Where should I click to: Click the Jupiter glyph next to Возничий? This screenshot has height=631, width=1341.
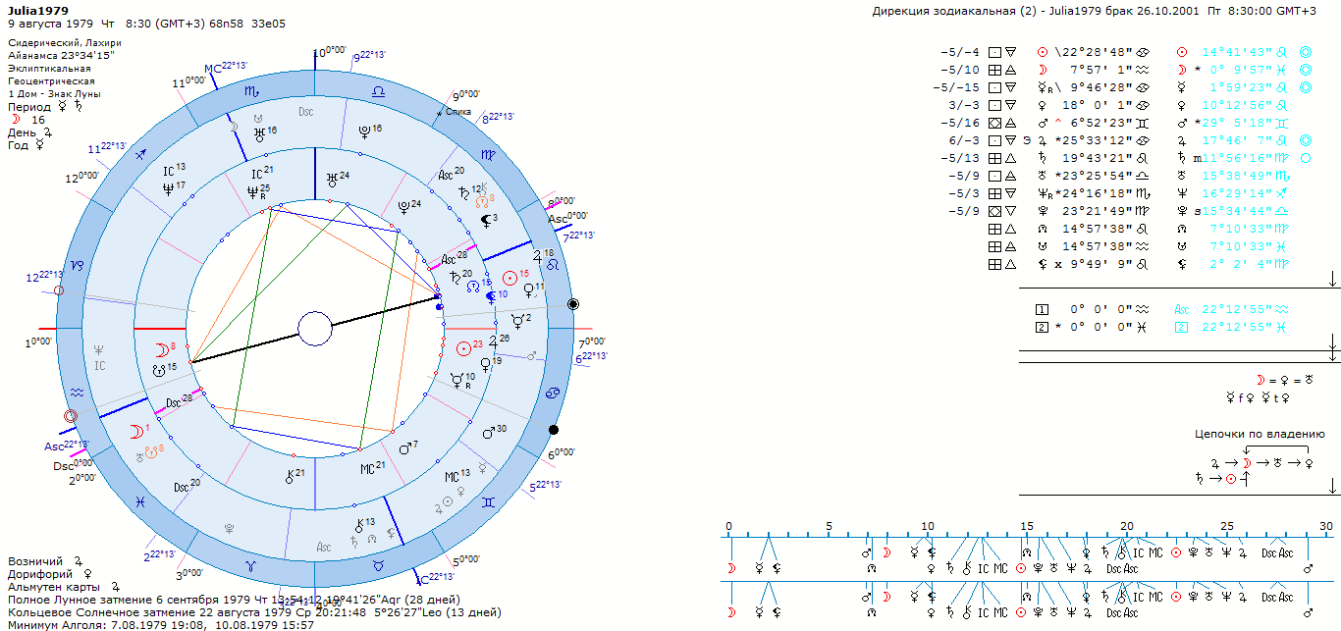[78, 561]
